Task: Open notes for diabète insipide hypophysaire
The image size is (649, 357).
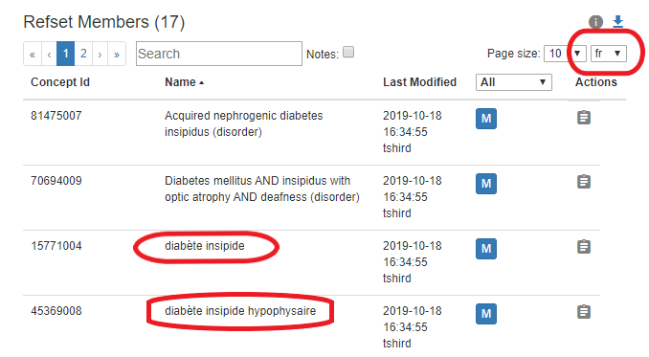Action: (x=584, y=311)
